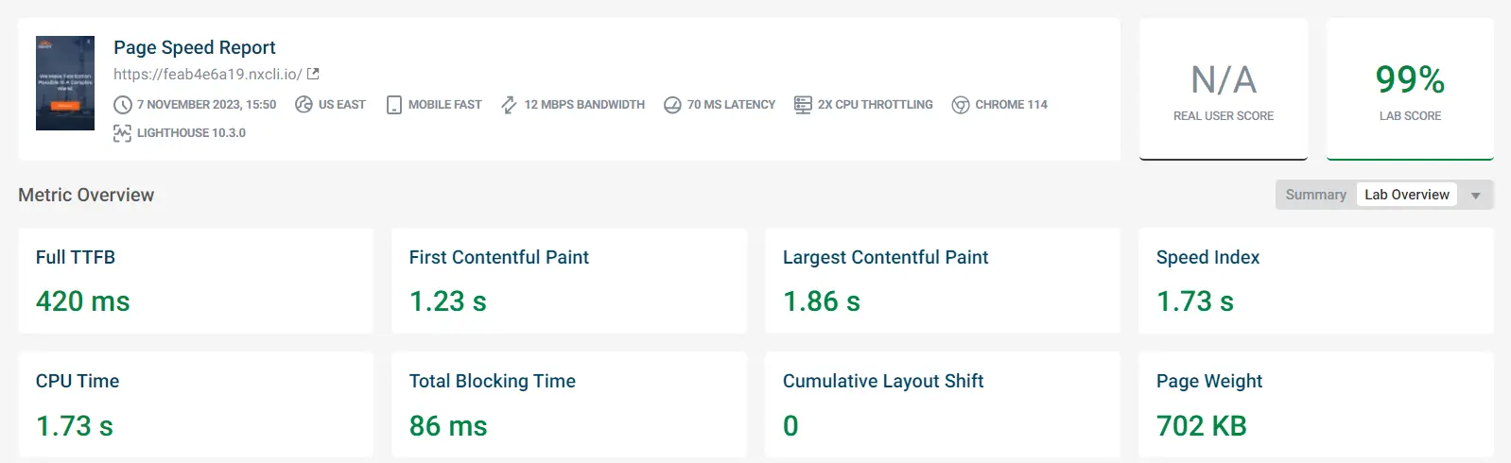The width and height of the screenshot is (1511, 463).
Task: Expand the metric view dropdown arrow
Action: (1475, 196)
